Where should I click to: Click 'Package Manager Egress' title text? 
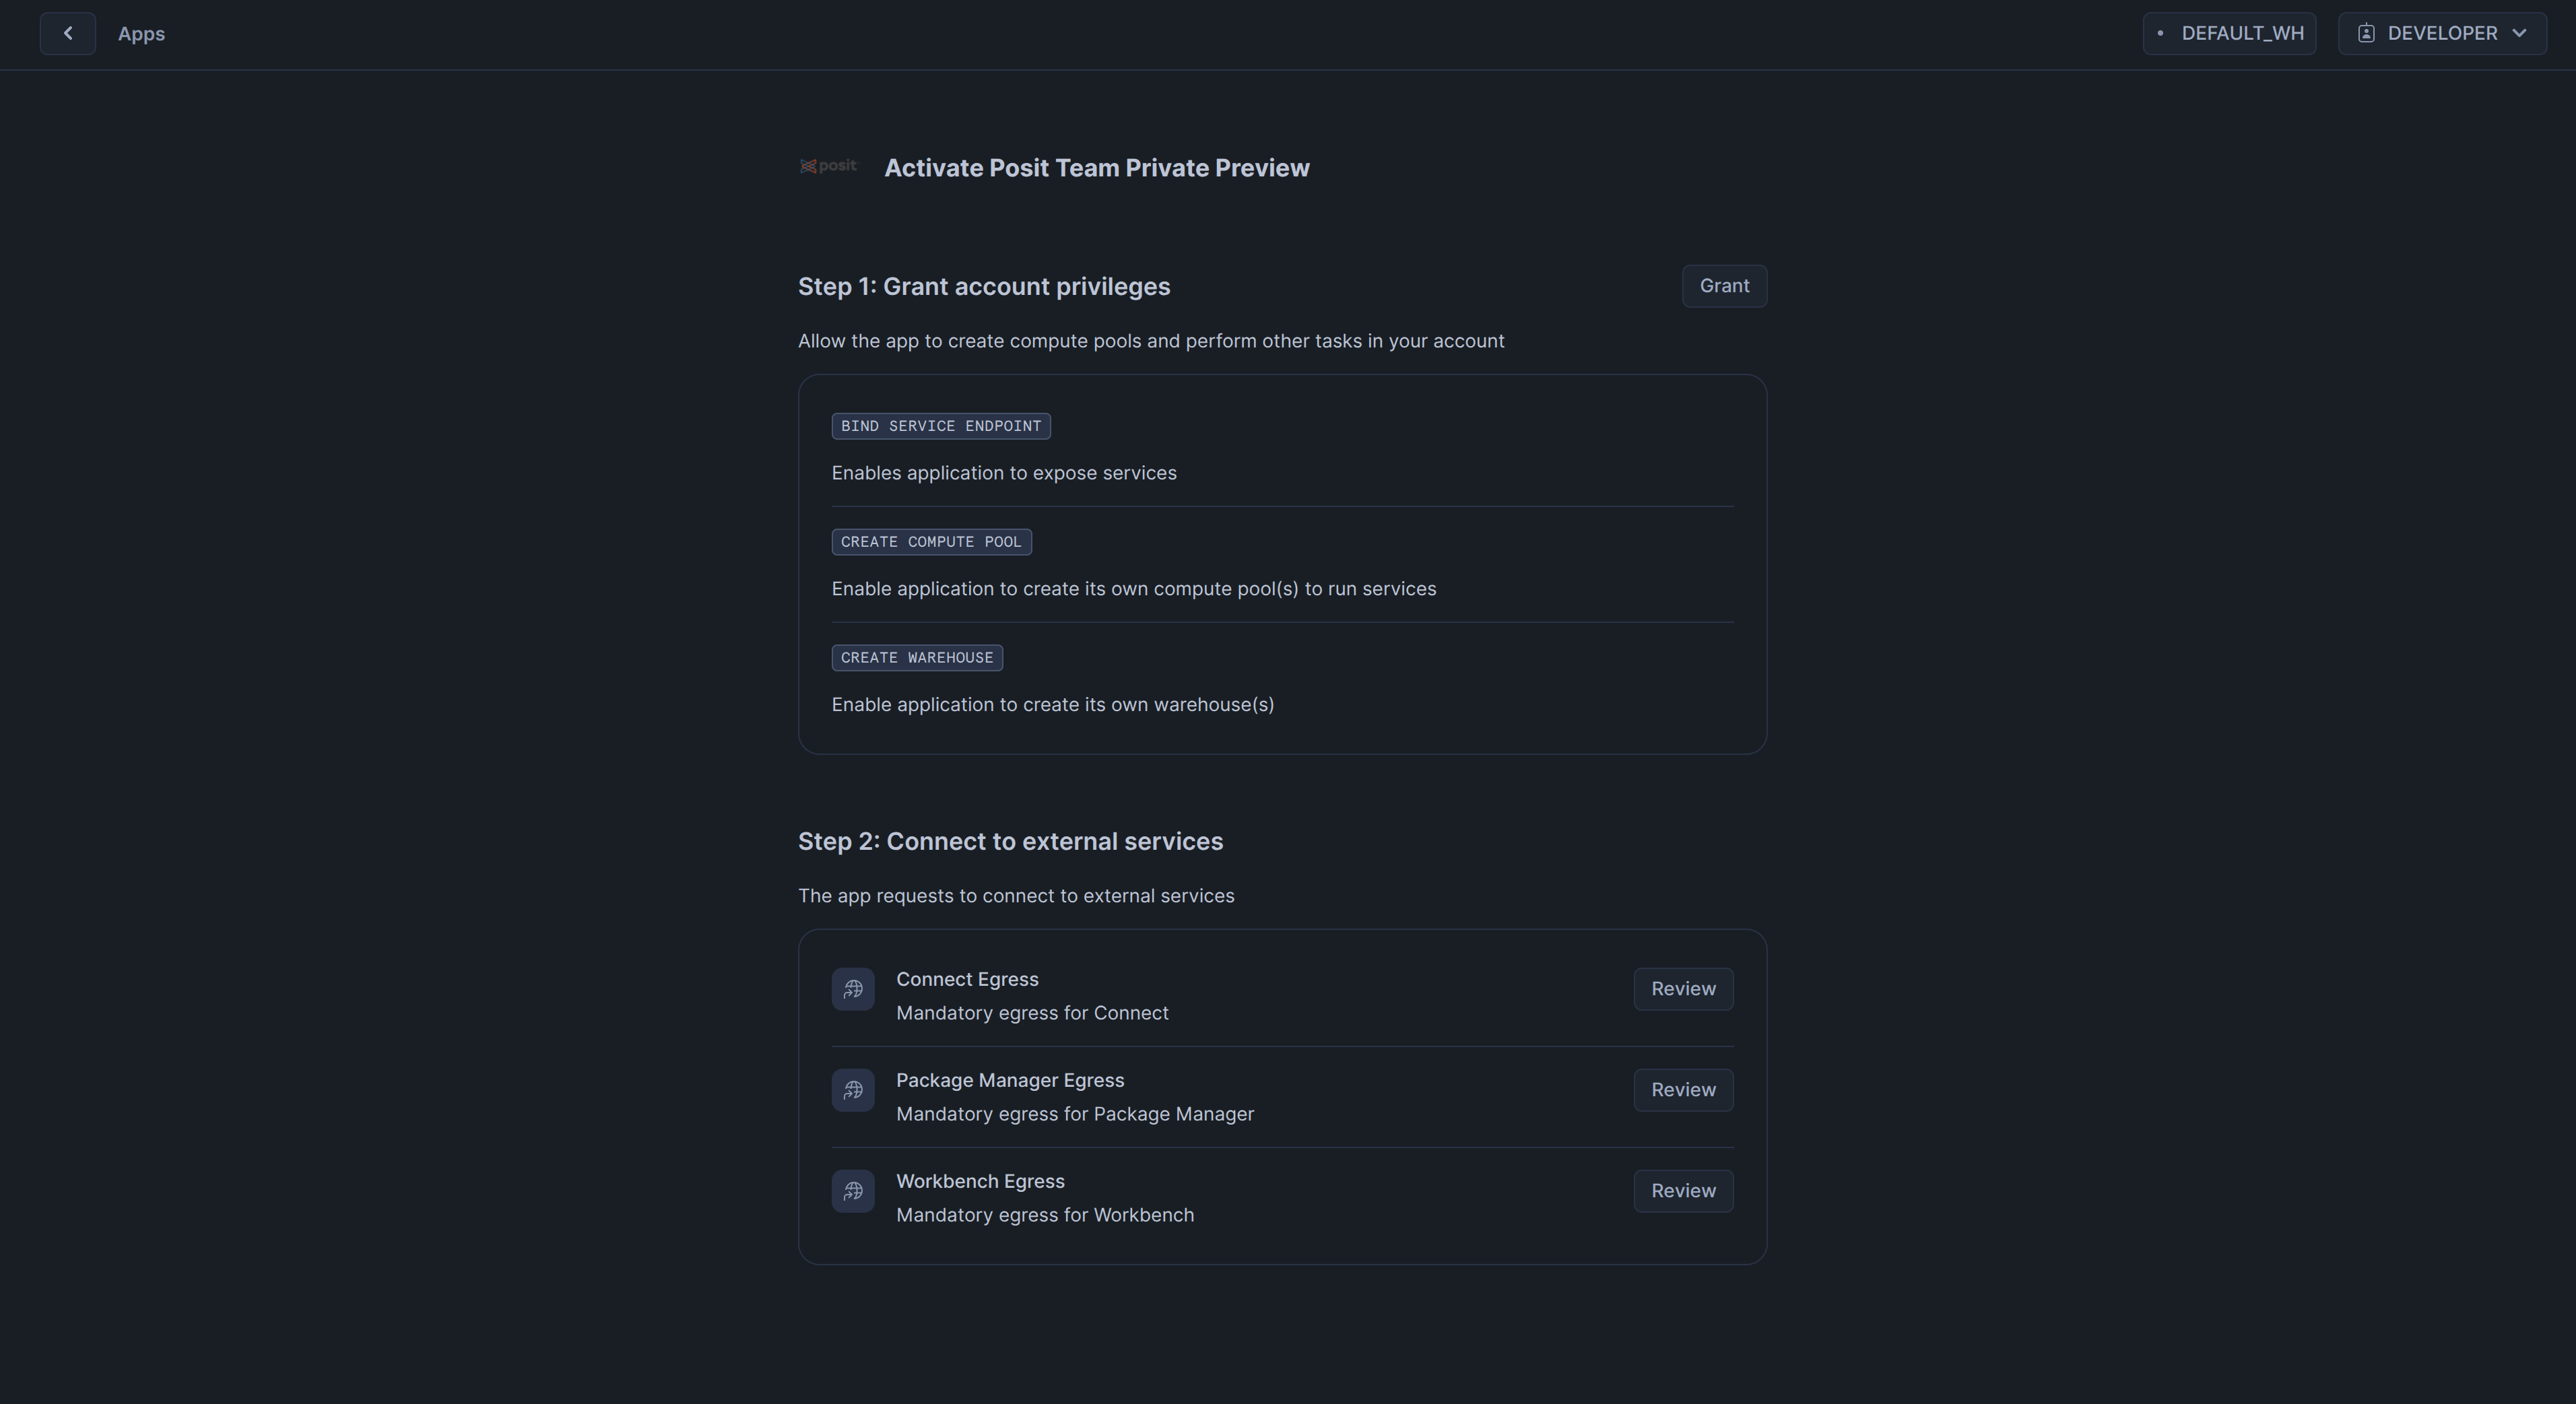point(1010,1080)
